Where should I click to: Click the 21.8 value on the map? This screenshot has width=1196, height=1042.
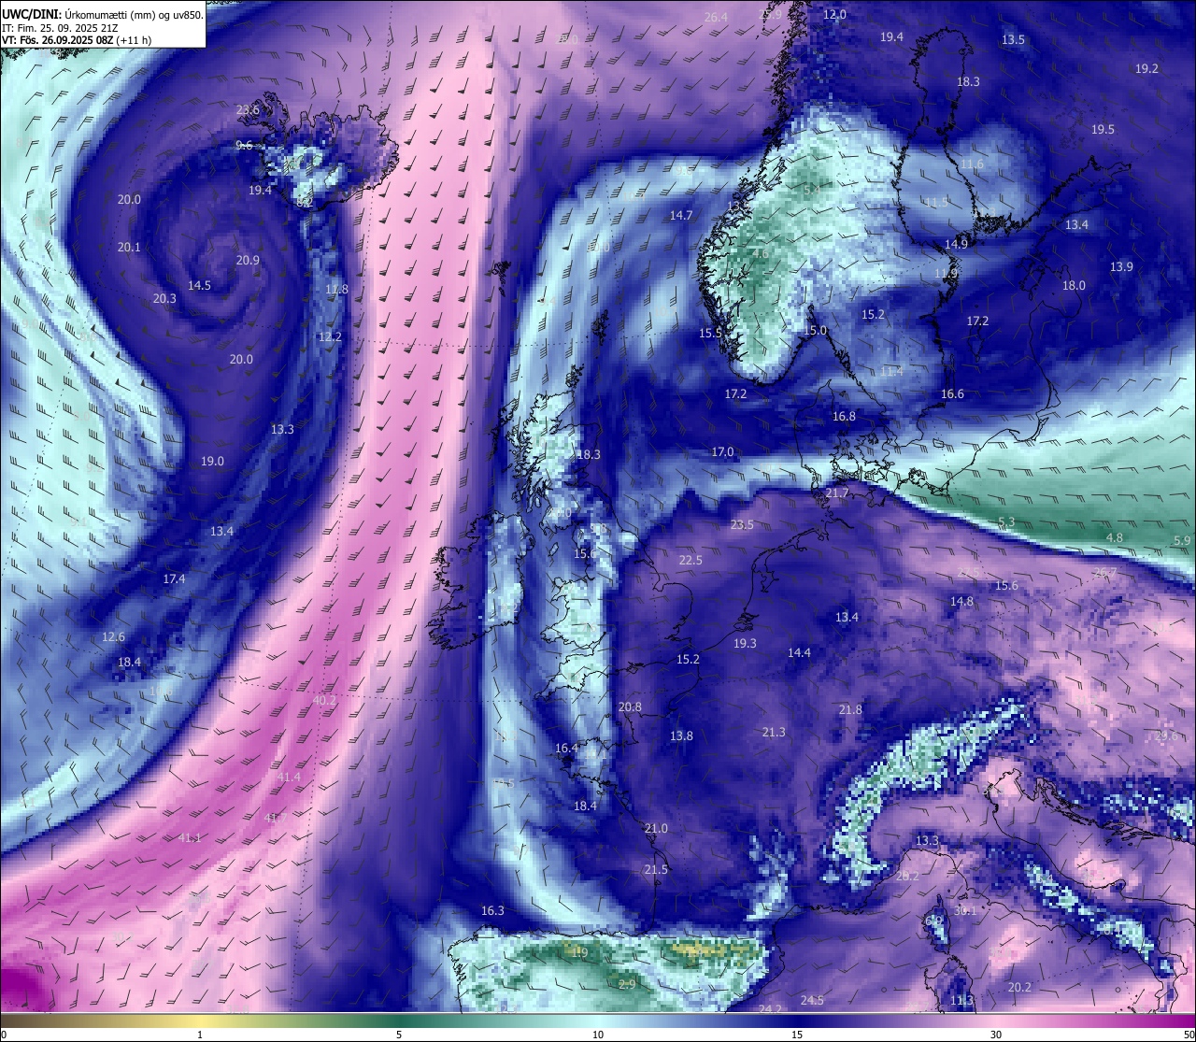tap(850, 709)
